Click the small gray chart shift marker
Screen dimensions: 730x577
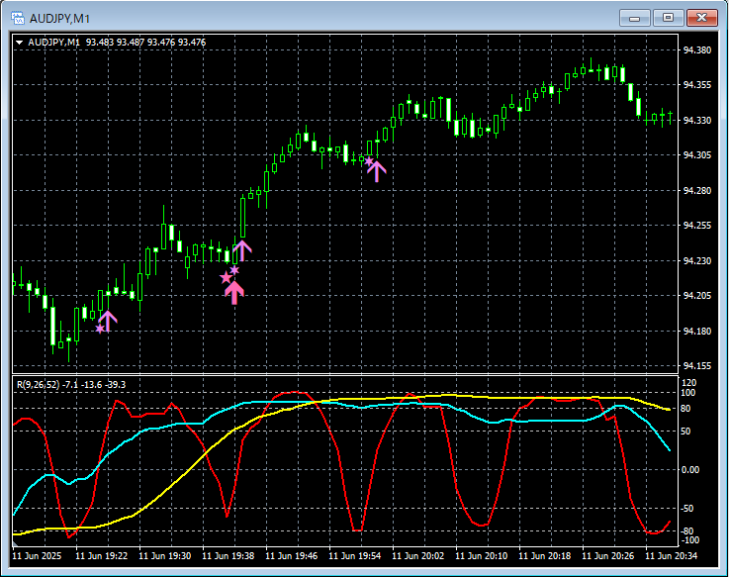(15, 544)
